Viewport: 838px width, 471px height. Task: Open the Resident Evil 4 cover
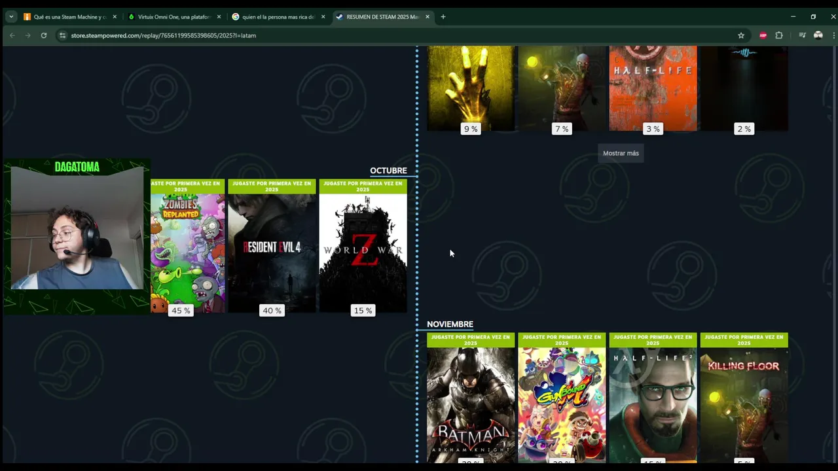(272, 253)
